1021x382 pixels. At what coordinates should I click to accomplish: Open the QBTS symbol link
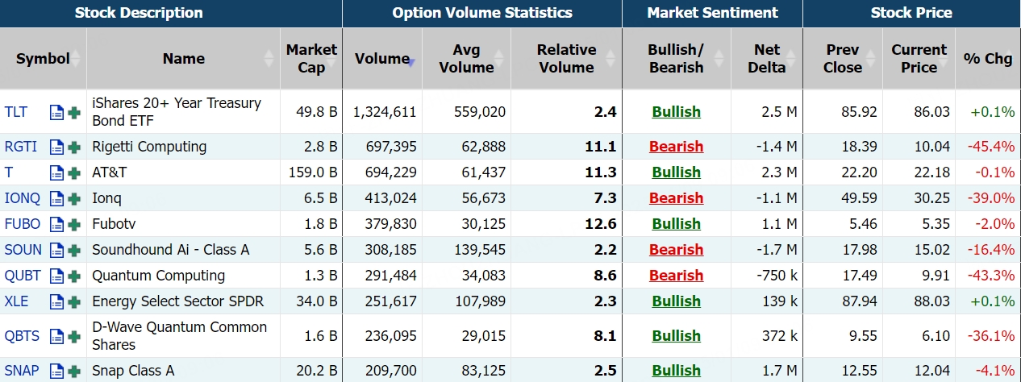22,336
